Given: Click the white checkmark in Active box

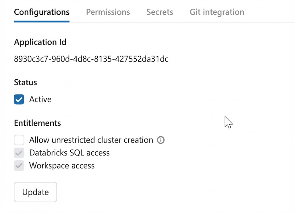Looking at the screenshot, I should pos(19,100).
